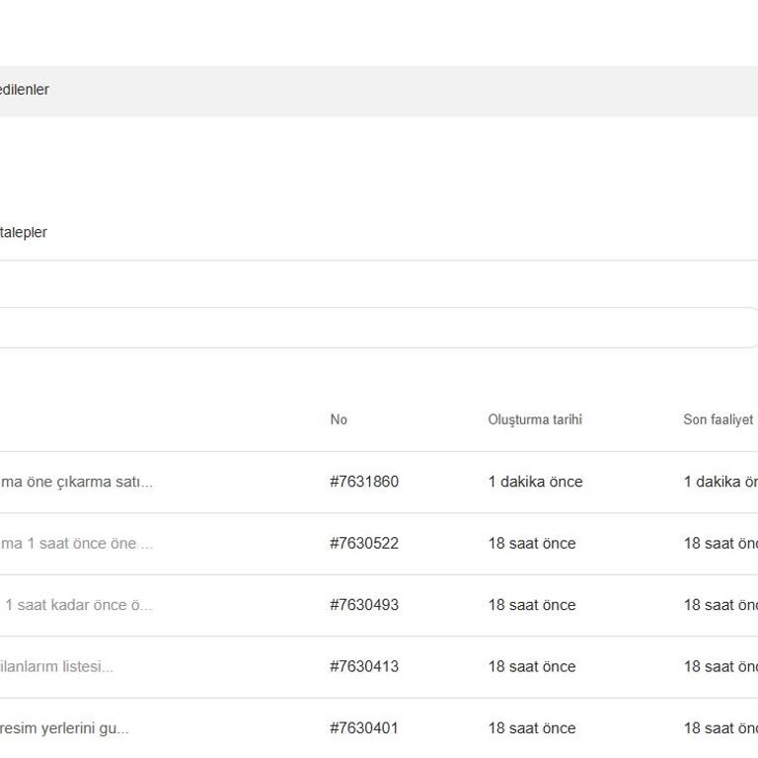This screenshot has width=758, height=758.
Task: Select ticket number #7630401
Action: pyautogui.click(x=364, y=728)
